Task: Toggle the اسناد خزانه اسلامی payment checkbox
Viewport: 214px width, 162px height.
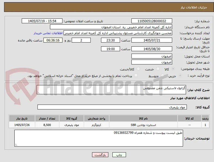Action: [x=136, y=75]
